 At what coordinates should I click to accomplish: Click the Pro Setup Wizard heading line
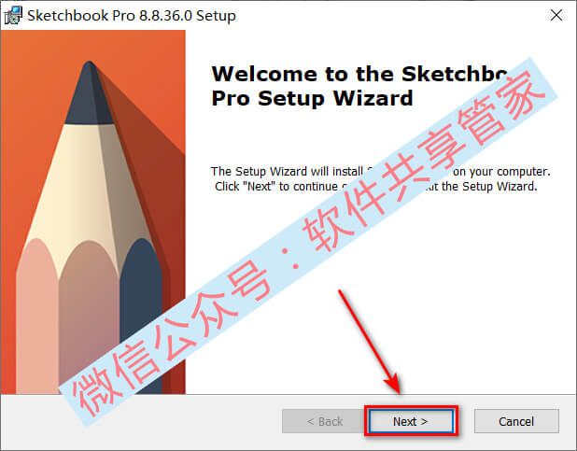[312, 98]
